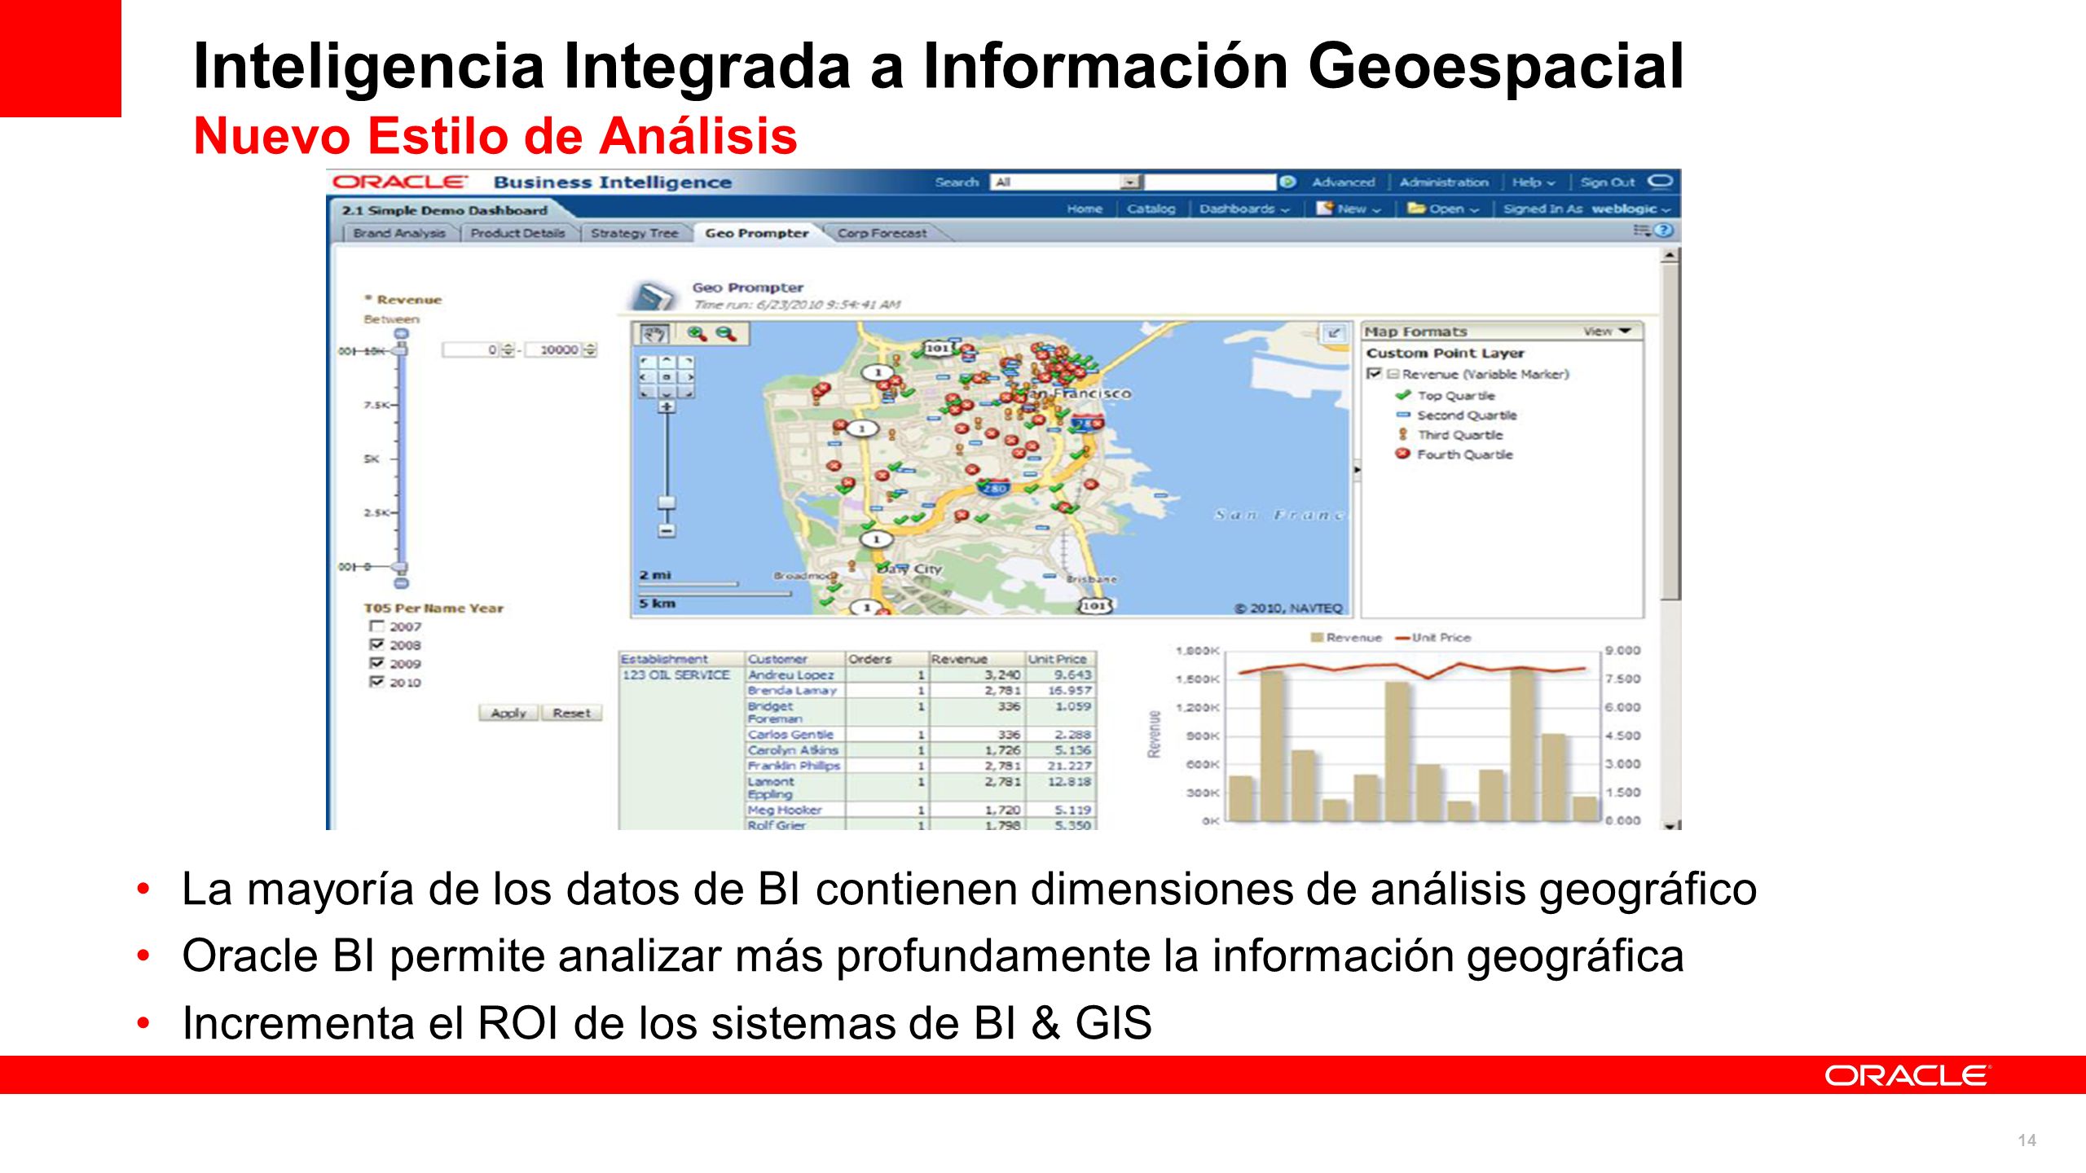Open the Map Formats View dropdown
The image size is (2086, 1173).
(x=1607, y=332)
